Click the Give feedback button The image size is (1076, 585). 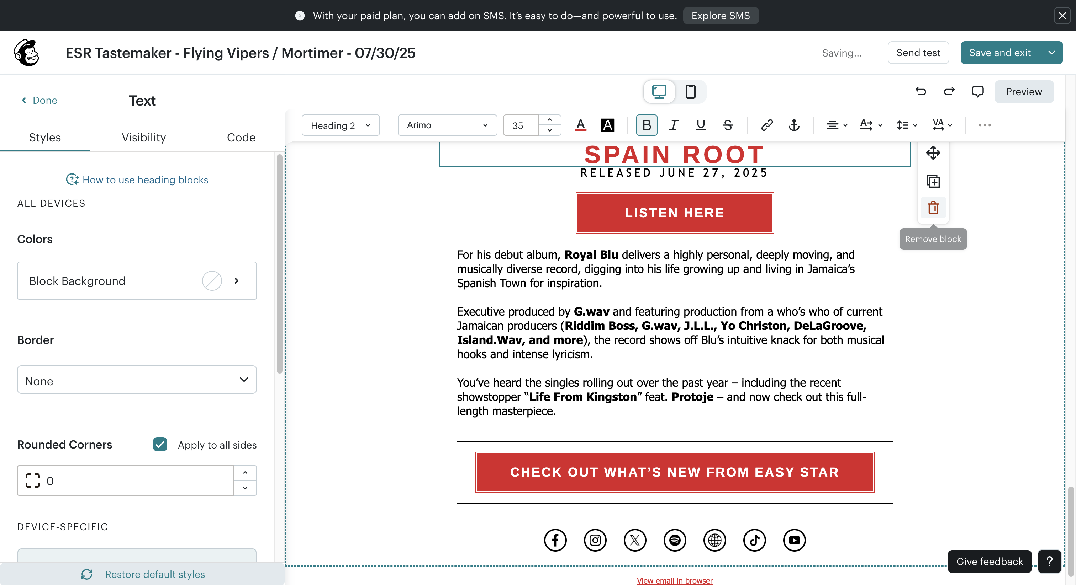(990, 562)
